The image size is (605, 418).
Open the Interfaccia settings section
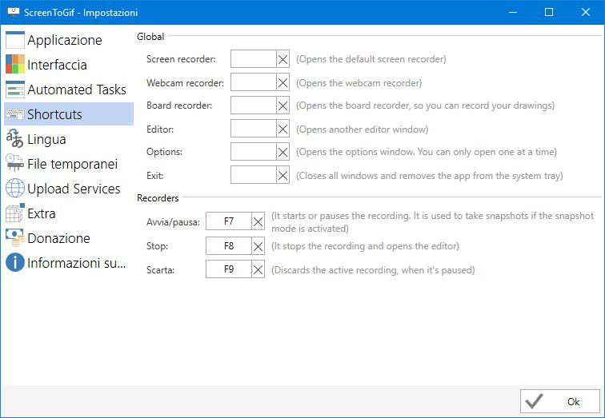[x=69, y=65]
